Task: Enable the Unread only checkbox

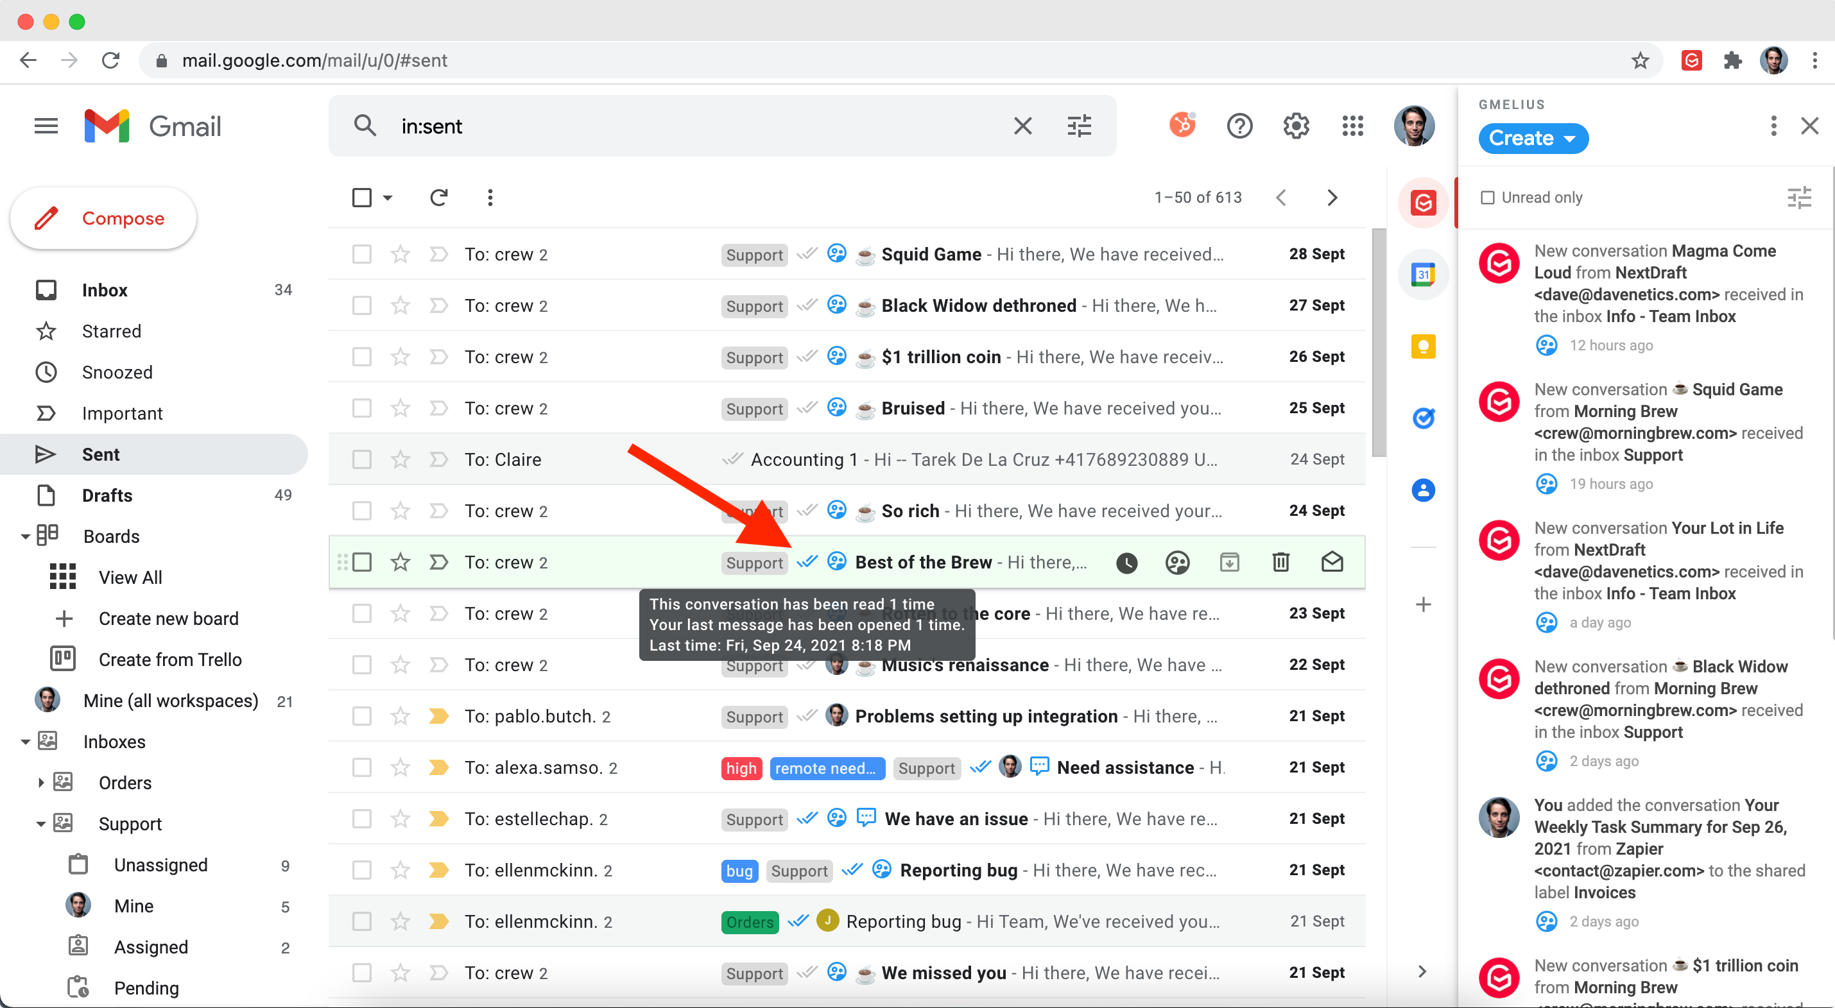Action: 1487,198
